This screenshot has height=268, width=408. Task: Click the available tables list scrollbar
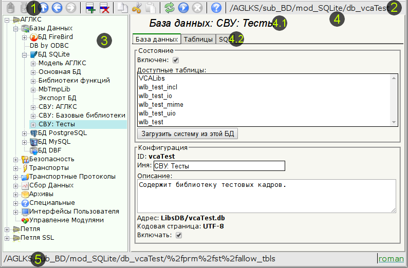(394, 100)
